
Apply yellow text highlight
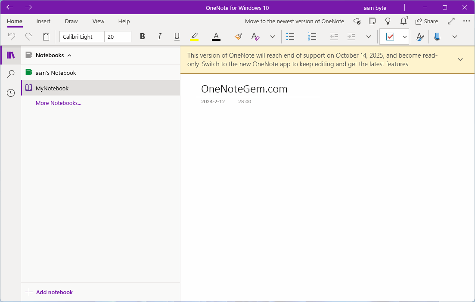pyautogui.click(x=194, y=37)
